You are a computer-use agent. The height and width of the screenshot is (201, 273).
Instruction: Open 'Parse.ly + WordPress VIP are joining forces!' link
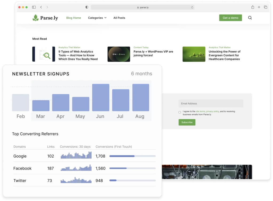tap(153, 53)
